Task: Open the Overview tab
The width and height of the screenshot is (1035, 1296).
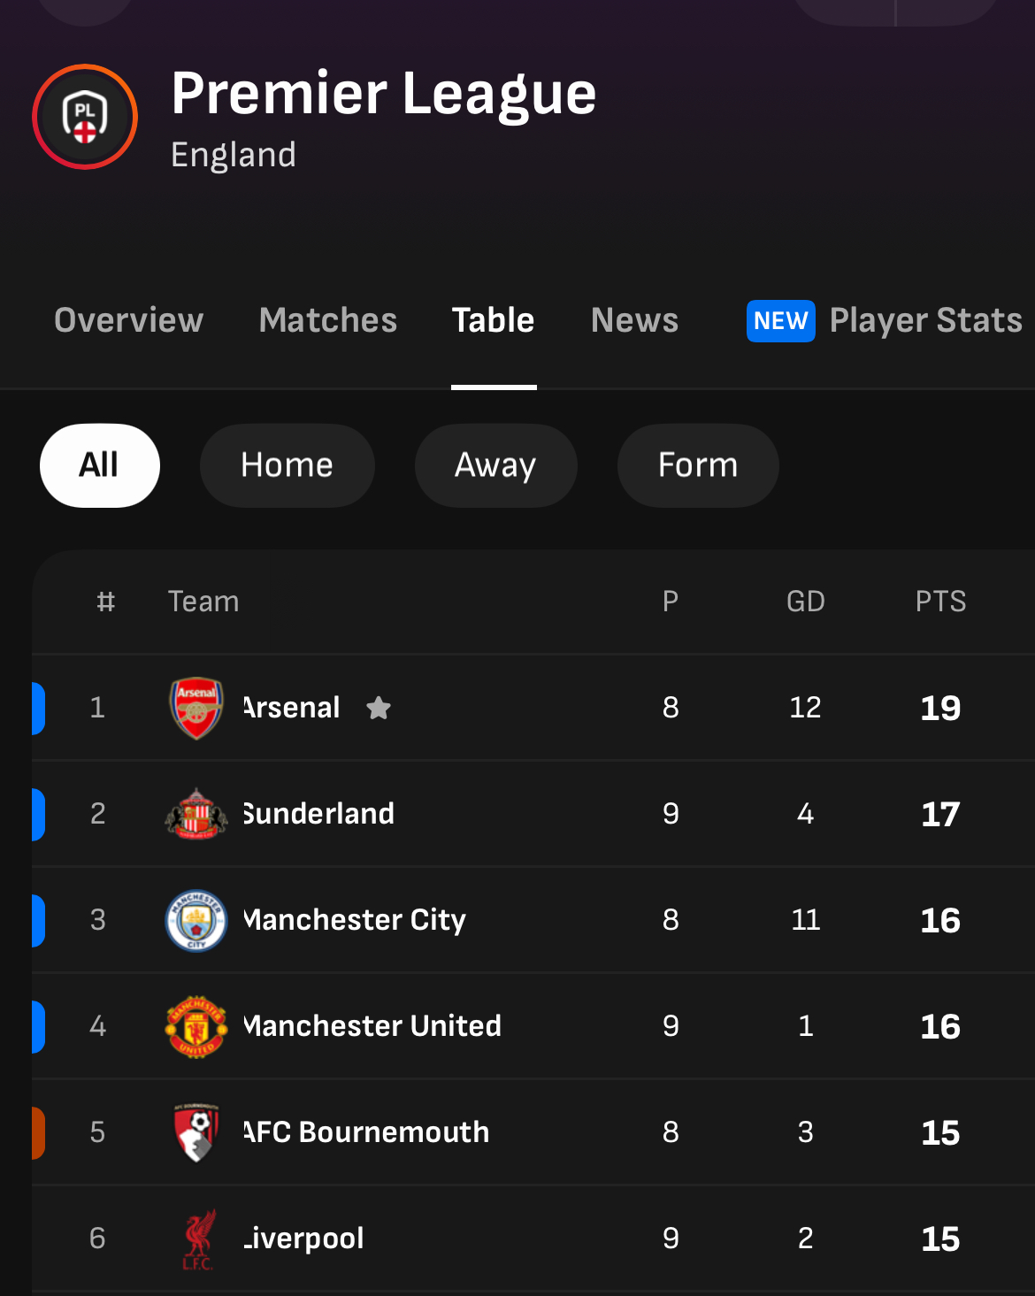Action: point(129,320)
